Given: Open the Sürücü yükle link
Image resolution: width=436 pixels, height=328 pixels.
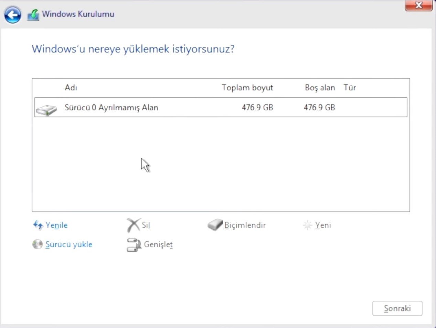Looking at the screenshot, I should click(69, 244).
